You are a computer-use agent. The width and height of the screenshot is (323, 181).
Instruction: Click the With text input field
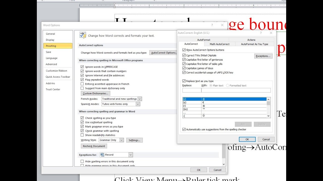(236, 90)
